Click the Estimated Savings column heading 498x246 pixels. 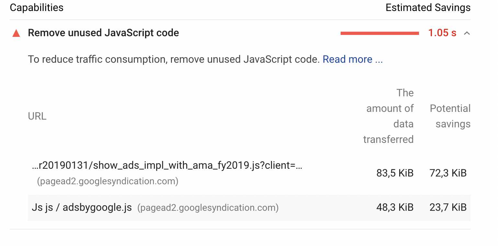click(428, 7)
